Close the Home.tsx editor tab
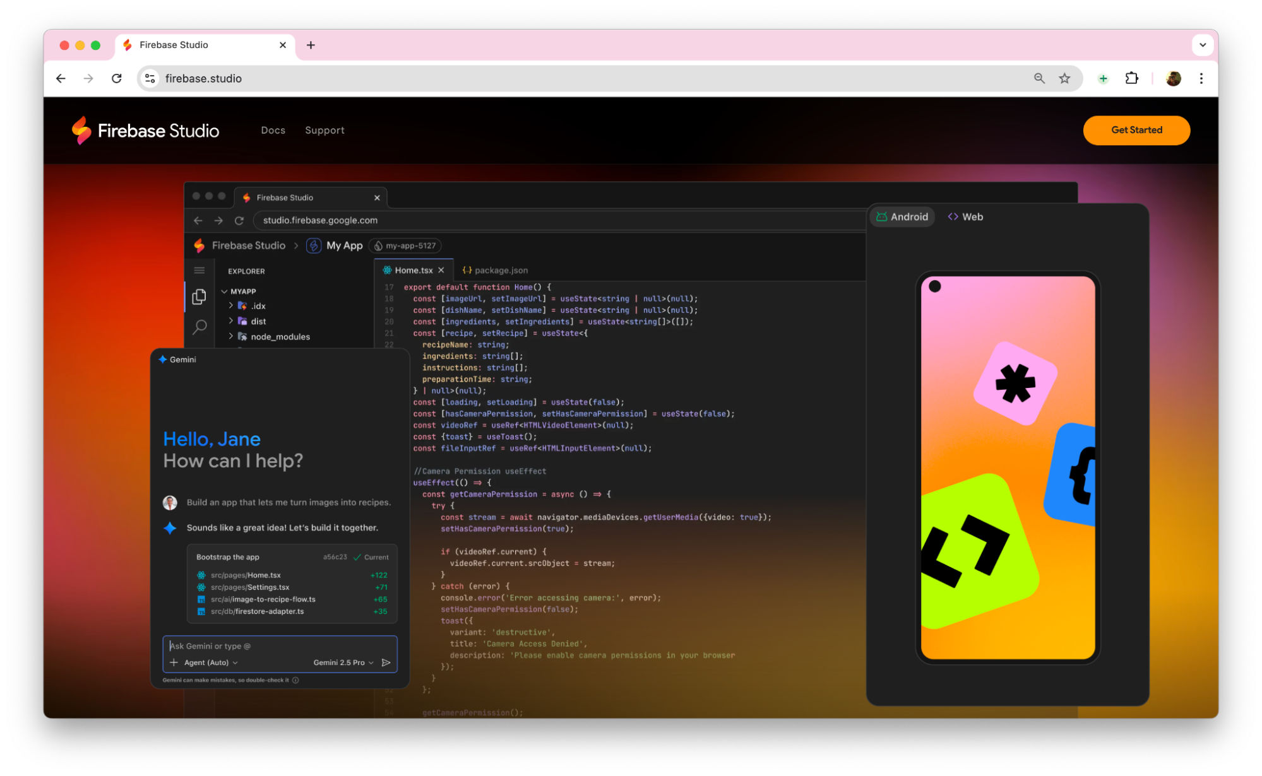1262x776 pixels. 441,270
